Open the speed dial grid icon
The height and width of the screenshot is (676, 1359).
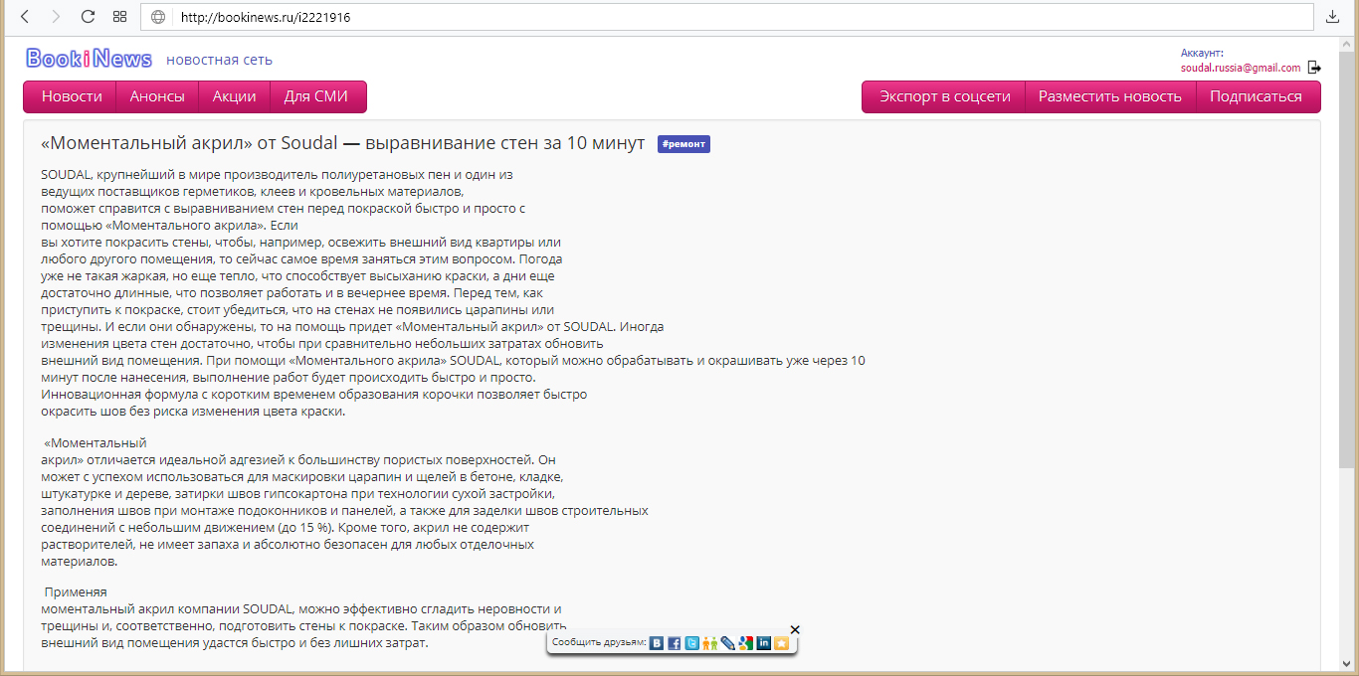click(x=119, y=17)
